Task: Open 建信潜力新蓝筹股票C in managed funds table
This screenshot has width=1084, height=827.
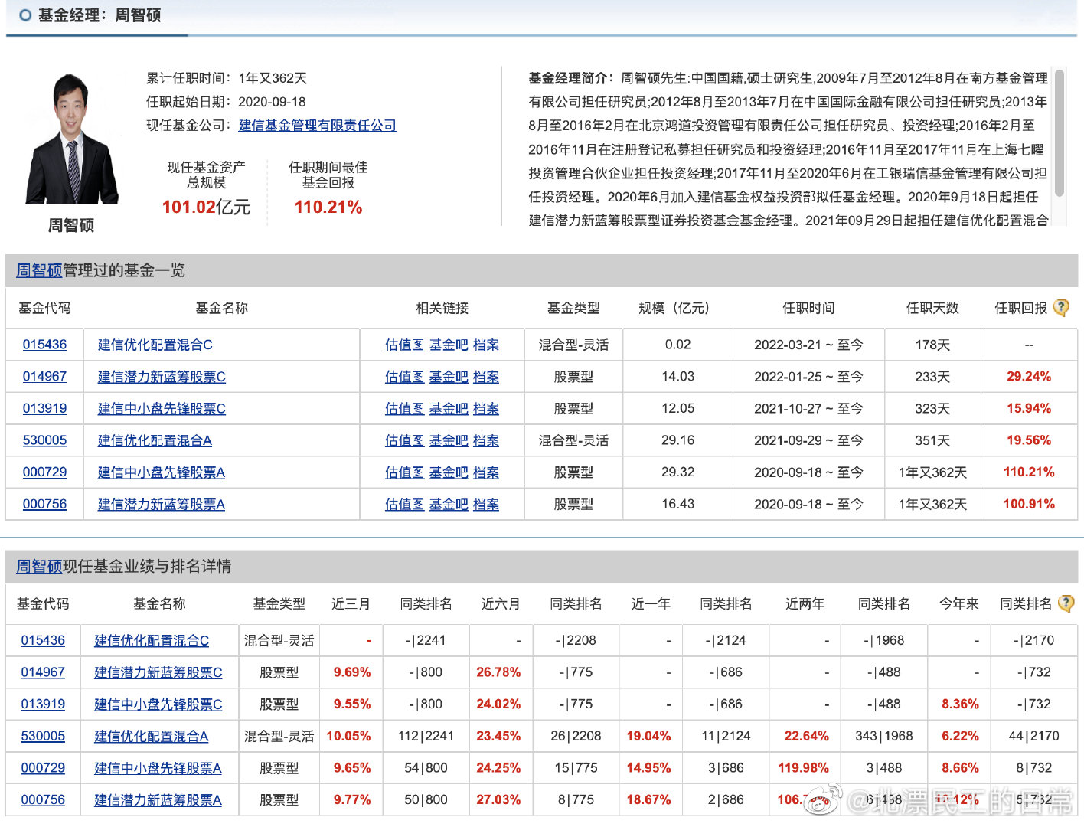Action: pos(162,377)
